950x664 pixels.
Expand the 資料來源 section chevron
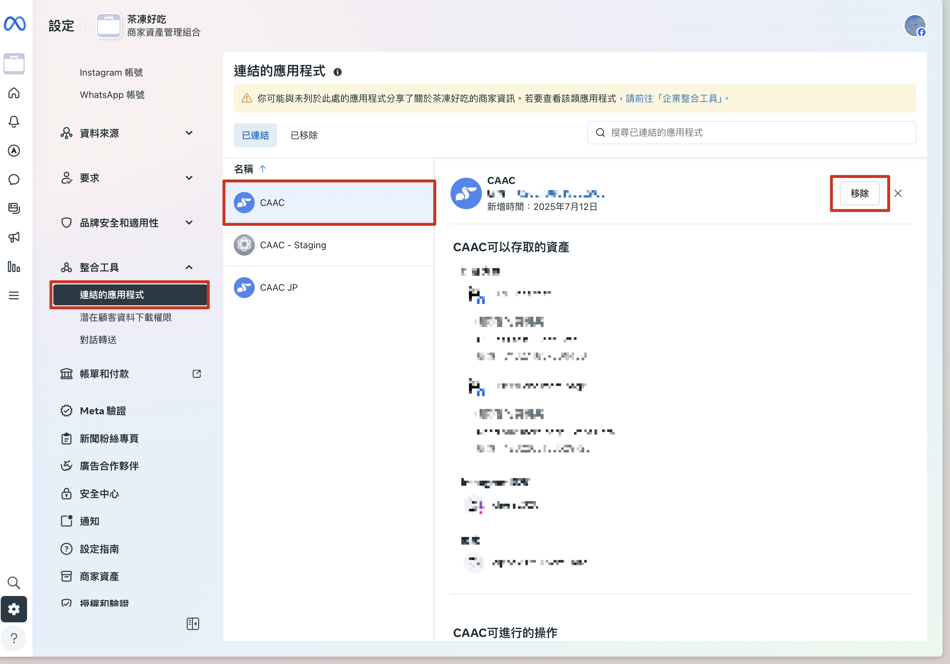[189, 133]
